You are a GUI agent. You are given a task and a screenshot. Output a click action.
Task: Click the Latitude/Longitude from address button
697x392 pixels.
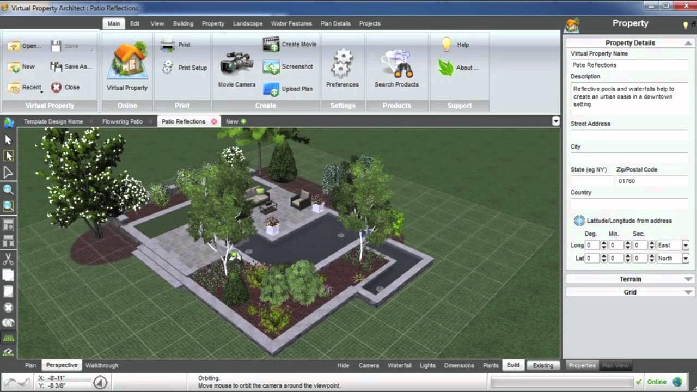[x=579, y=220]
